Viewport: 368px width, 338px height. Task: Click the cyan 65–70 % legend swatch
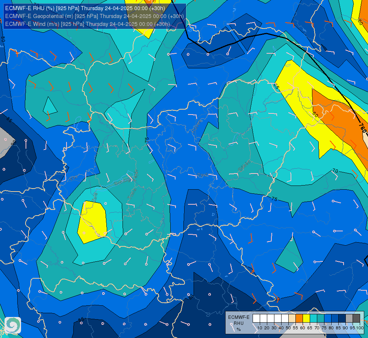(313, 318)
